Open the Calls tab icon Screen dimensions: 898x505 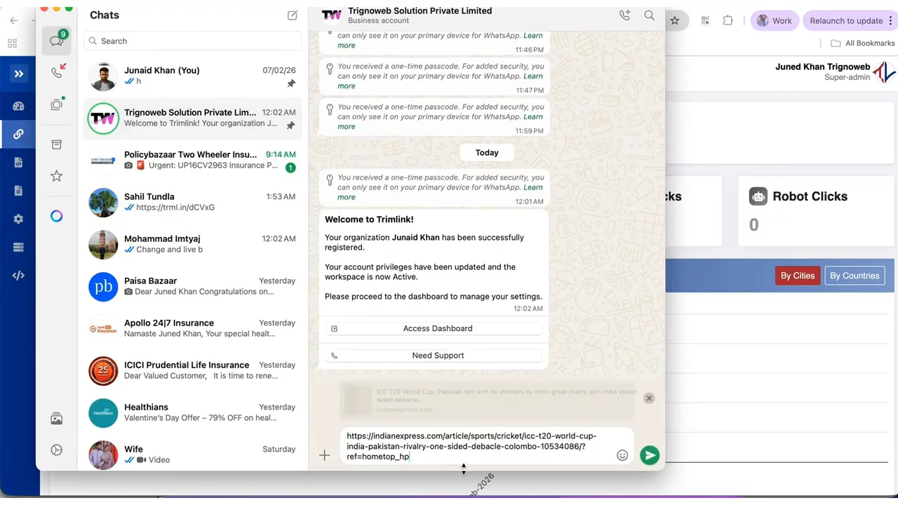click(x=57, y=72)
